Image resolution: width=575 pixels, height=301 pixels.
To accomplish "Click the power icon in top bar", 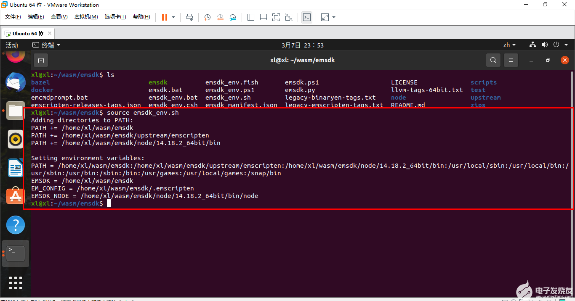I will [x=556, y=45].
